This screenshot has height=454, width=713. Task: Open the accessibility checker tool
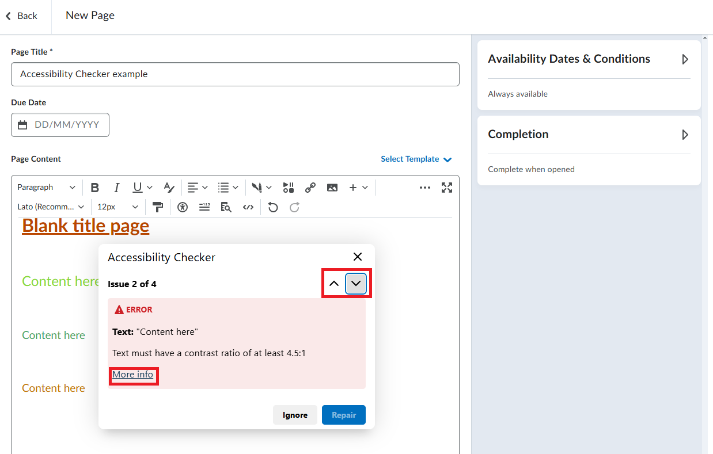183,207
